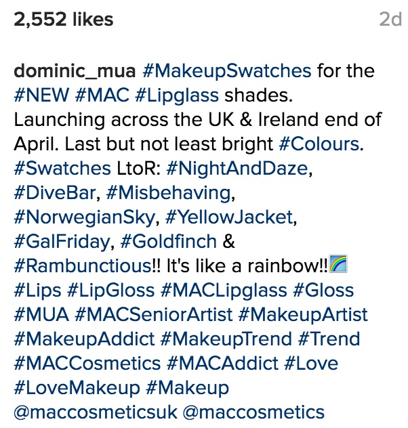Open the @maccosmetics mention
This screenshot has height=428, width=408.
click(253, 412)
